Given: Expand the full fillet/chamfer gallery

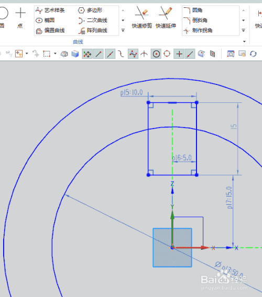Looking at the screenshot, I should pyautogui.click(x=244, y=30).
